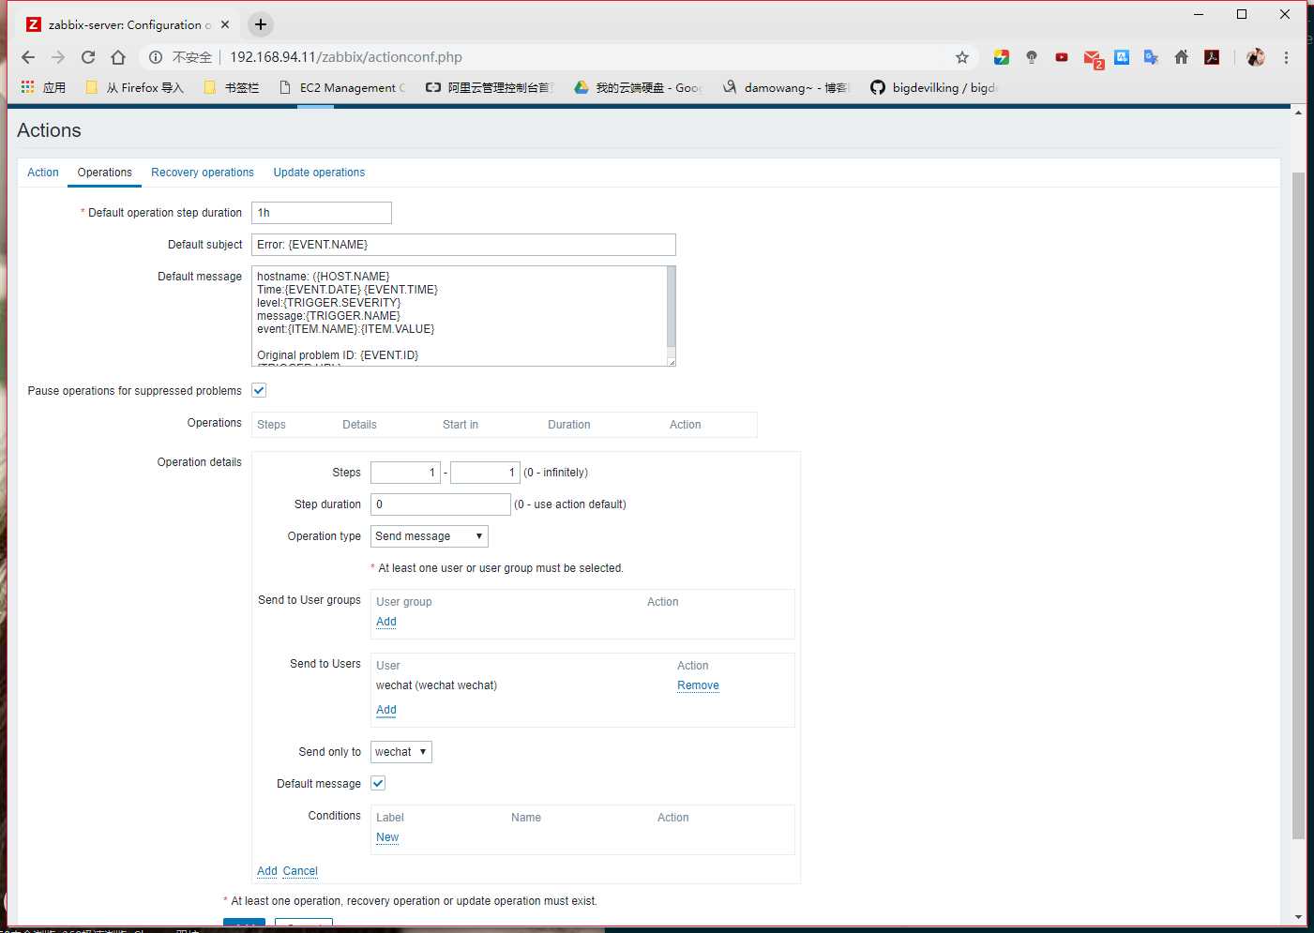Open the Gmail checker extension with badge 2
Image resolution: width=1314 pixels, height=933 pixels.
click(x=1093, y=59)
